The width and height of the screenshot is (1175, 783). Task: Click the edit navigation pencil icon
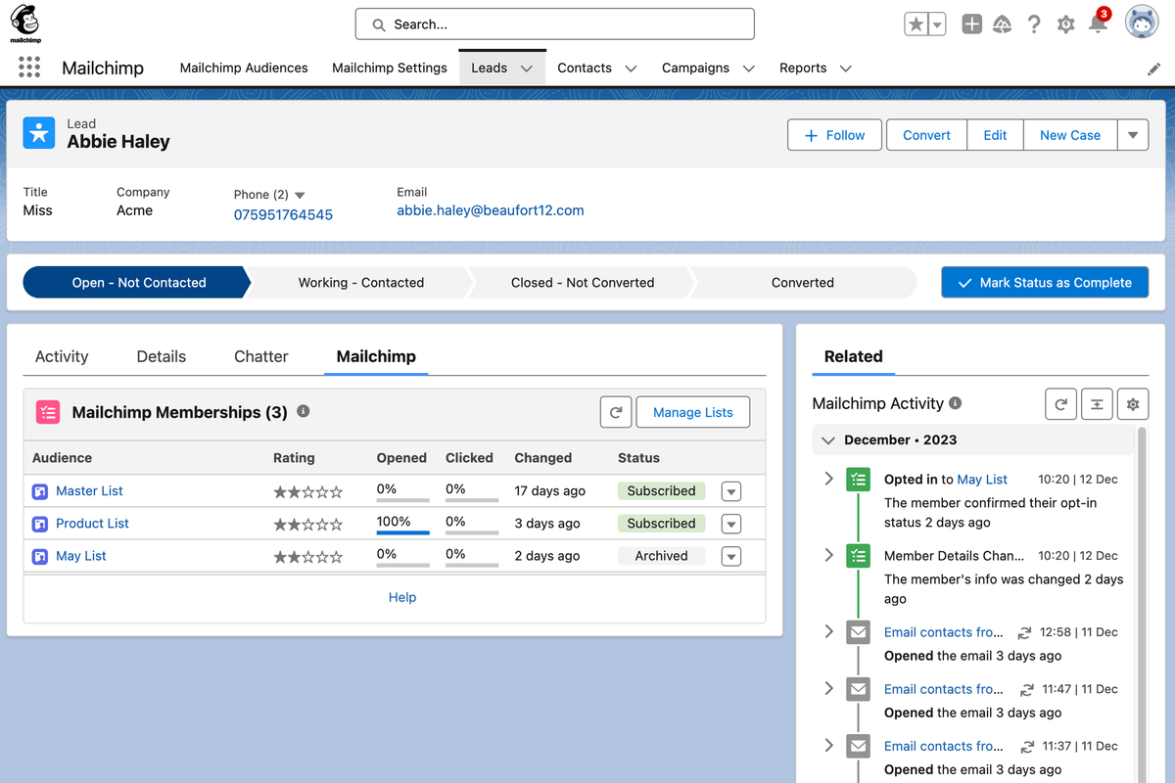[x=1153, y=69]
